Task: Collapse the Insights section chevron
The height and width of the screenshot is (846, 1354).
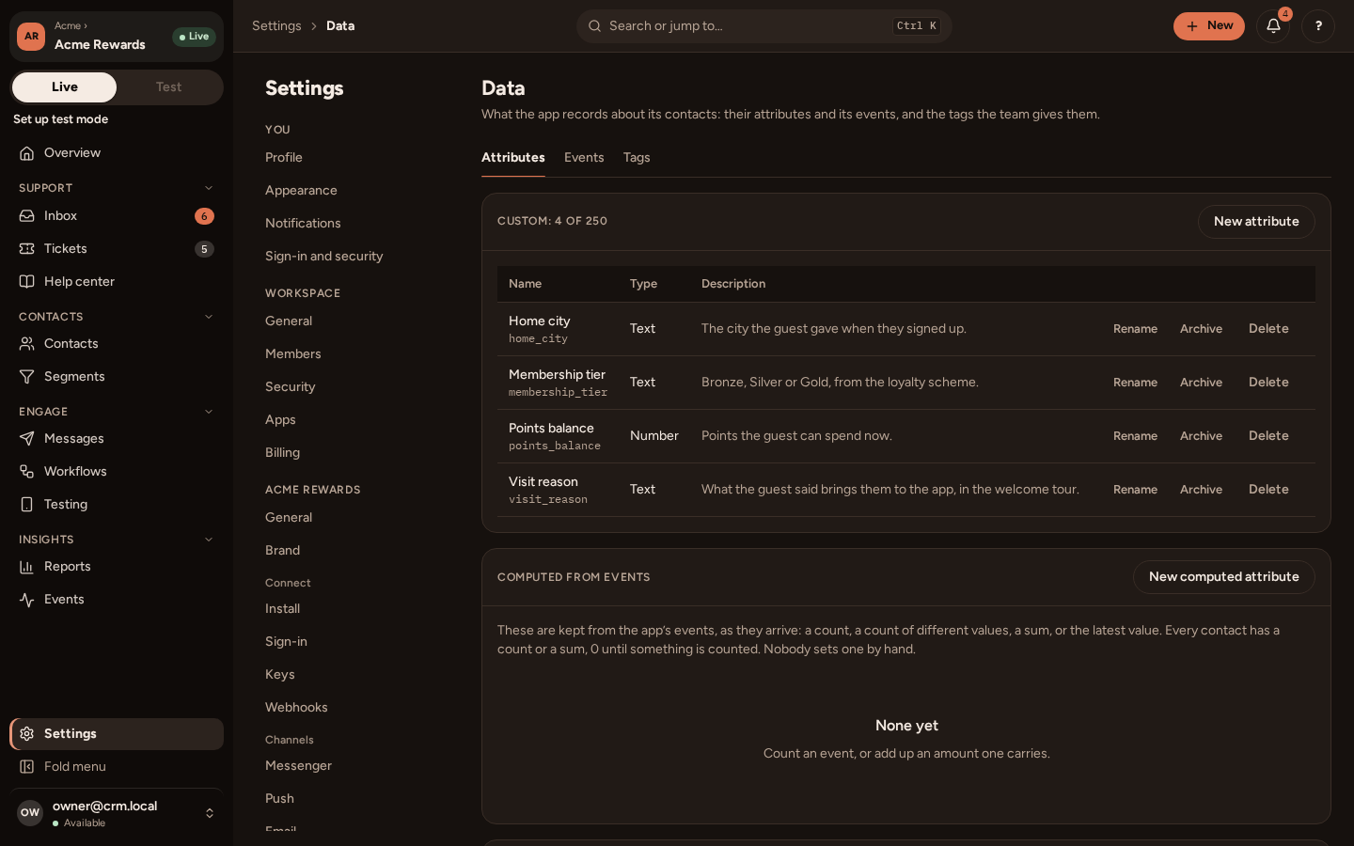Action: click(209, 540)
